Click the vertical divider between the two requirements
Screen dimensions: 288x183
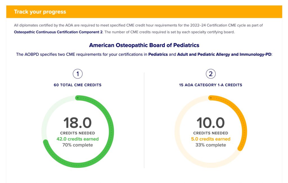[144, 120]
